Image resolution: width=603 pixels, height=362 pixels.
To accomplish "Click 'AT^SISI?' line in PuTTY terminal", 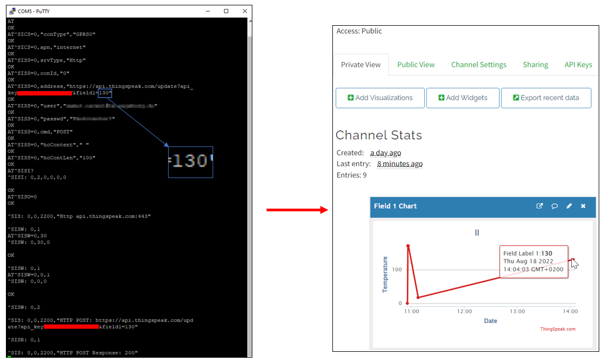I will pyautogui.click(x=21, y=171).
